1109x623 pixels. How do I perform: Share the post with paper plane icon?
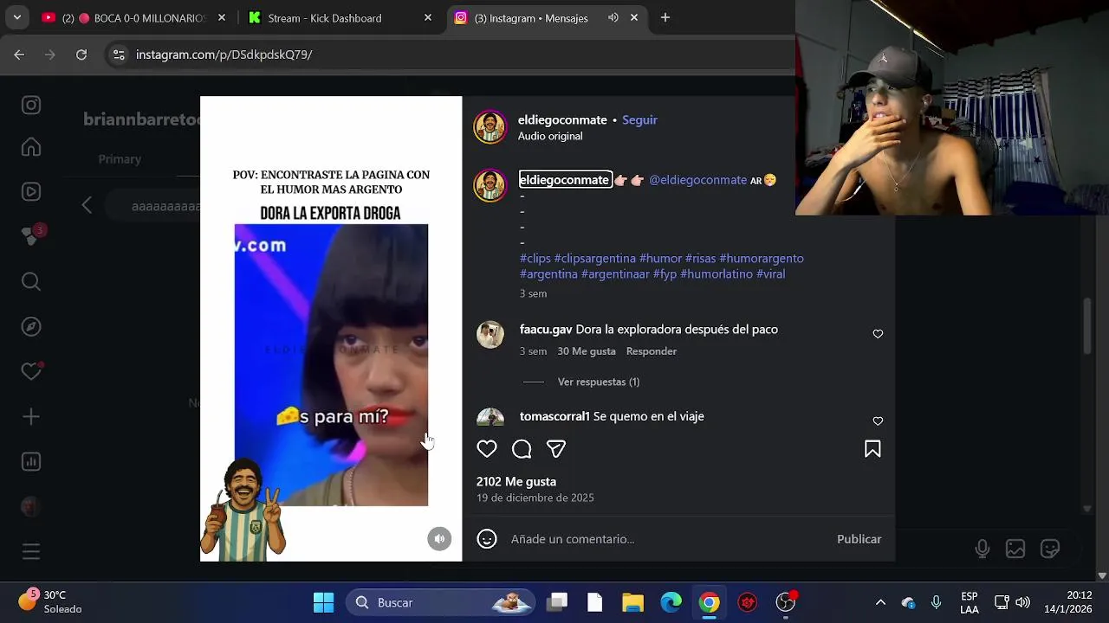[556, 449]
